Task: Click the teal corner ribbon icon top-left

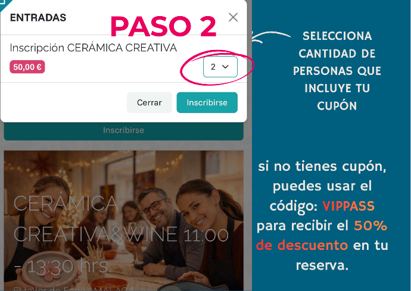Action: (x=5, y=4)
